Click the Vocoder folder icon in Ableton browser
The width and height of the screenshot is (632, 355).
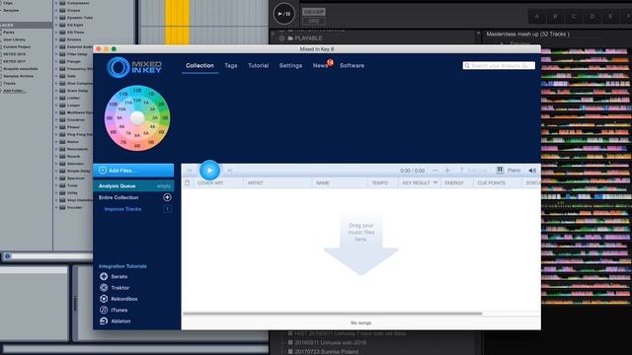click(x=62, y=207)
